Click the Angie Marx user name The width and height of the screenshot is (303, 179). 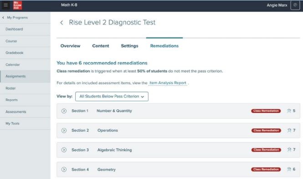coord(277,5)
